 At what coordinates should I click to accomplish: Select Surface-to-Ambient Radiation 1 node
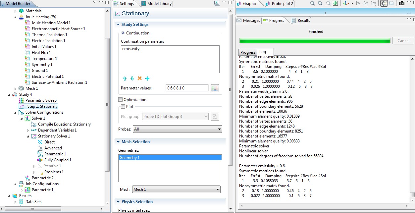[59, 82]
